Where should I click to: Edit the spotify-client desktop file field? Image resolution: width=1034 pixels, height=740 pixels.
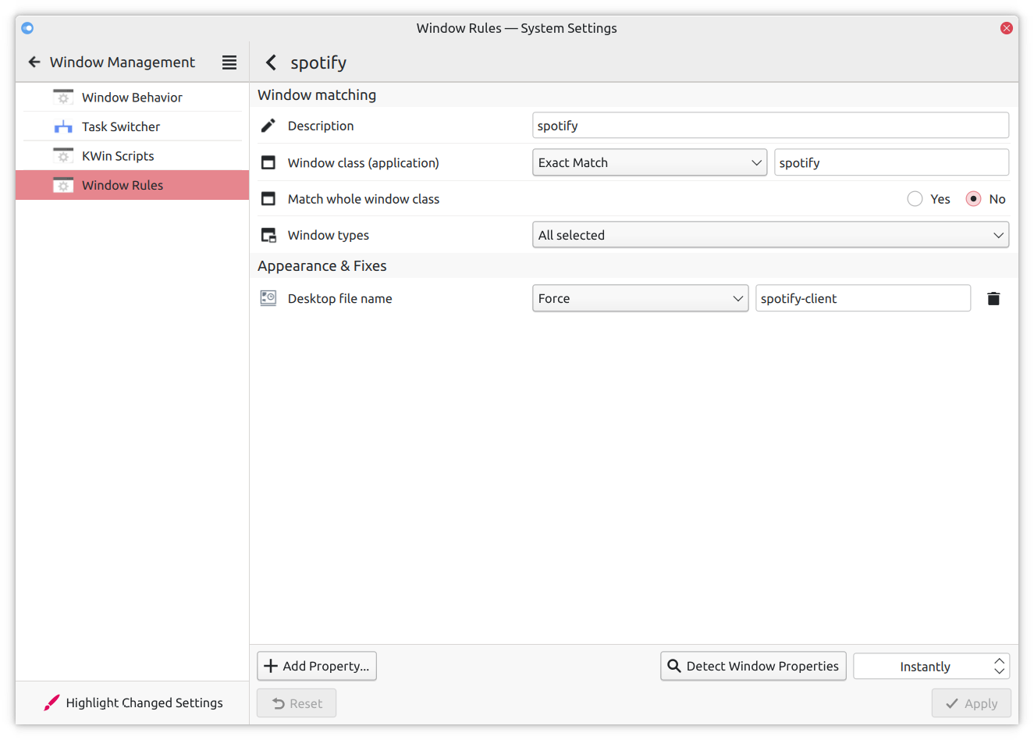point(863,298)
